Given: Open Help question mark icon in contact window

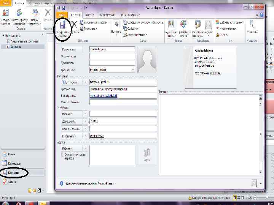Looking at the screenshot, I should pyautogui.click(x=261, y=15).
